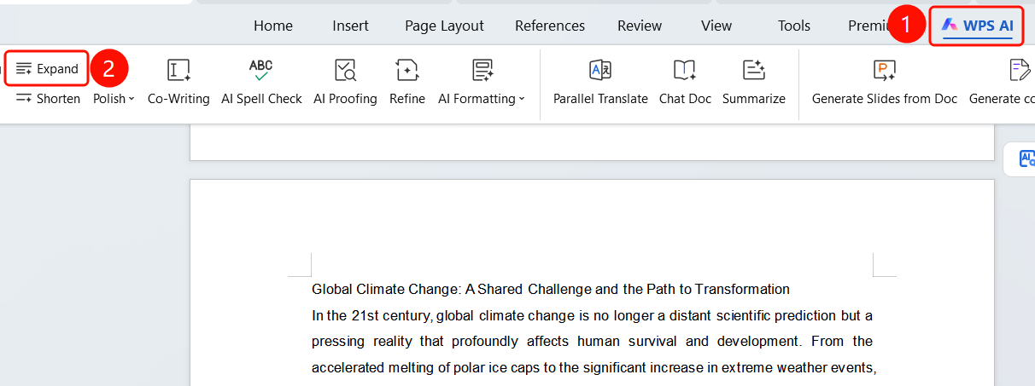The image size is (1035, 386).
Task: Open the WPS AI ribbon tab
Action: coord(976,26)
